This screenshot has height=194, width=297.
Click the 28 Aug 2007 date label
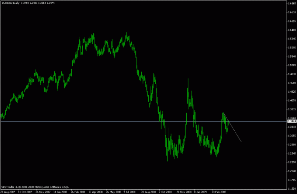coord(8,192)
